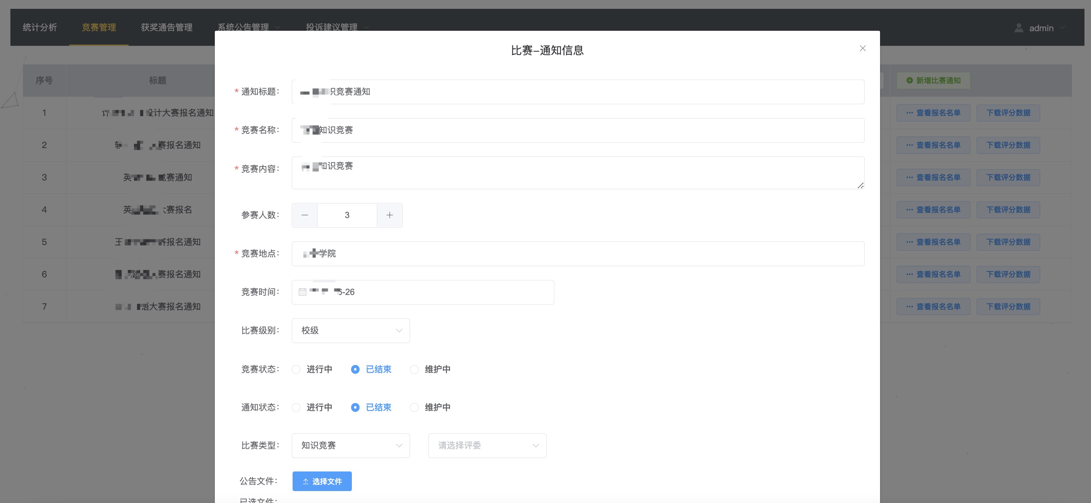Click the 新增比赛通知 button

[933, 81]
